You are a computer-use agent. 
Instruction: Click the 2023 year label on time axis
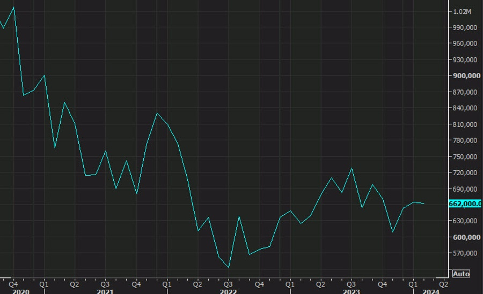pos(352,291)
